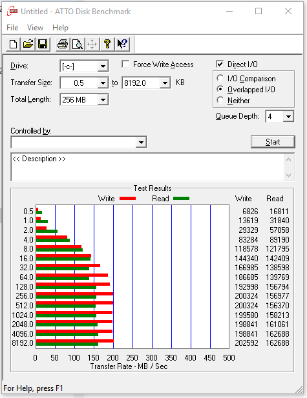
Task: Open Print Preview toolbar icon
Action: click(x=78, y=44)
